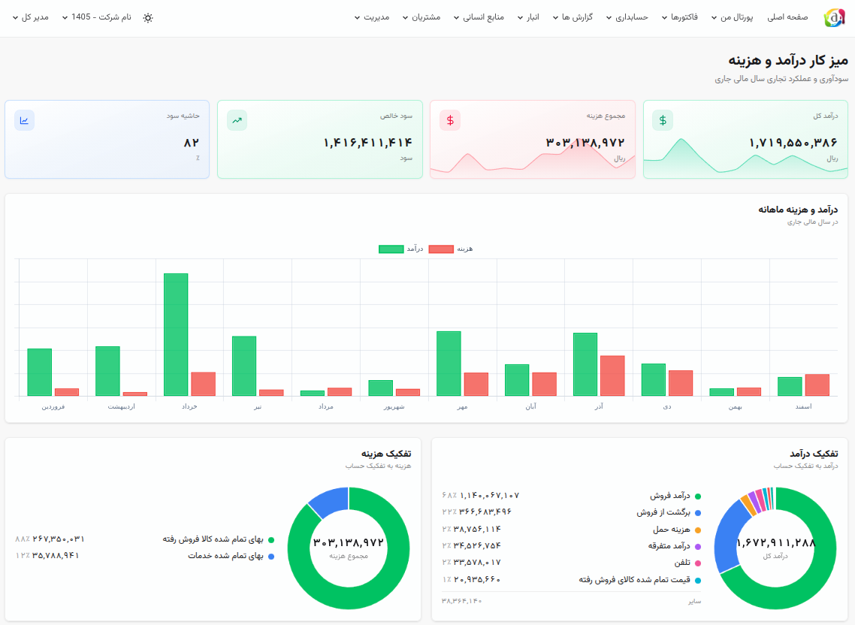The image size is (855, 625).
Task: Open the مدیر کل user dropdown
Action: point(31,17)
